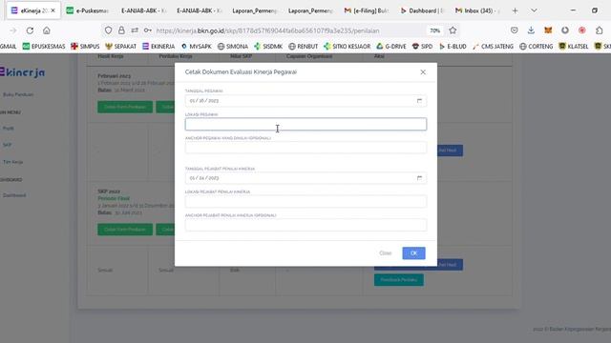Click the Tanggal Pegawai date field
This screenshot has width=611, height=343.
pyautogui.click(x=305, y=101)
